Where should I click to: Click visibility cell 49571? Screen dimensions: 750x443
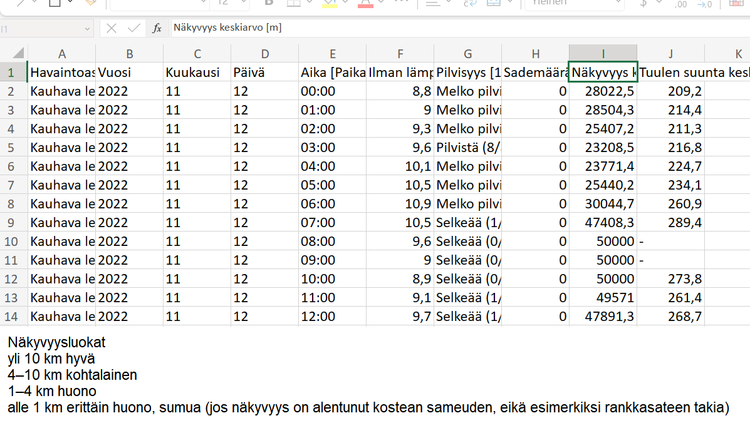[x=603, y=298]
